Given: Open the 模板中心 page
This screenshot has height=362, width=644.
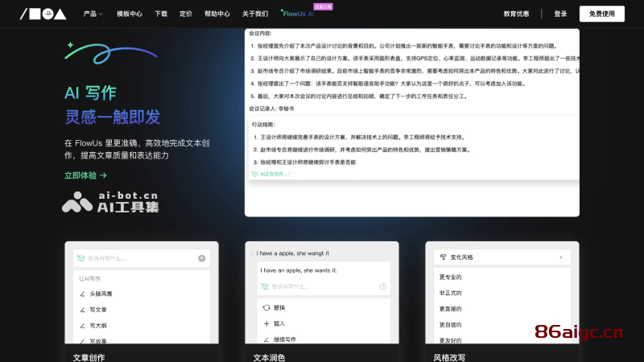Looking at the screenshot, I should [130, 14].
